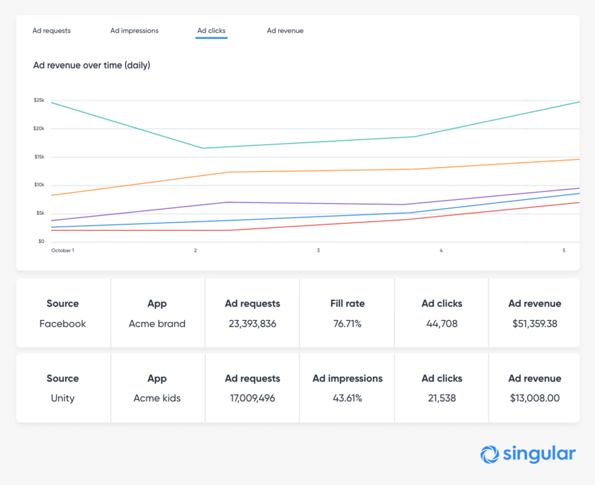
Task: Open the Ad impressions tab
Action: (134, 31)
